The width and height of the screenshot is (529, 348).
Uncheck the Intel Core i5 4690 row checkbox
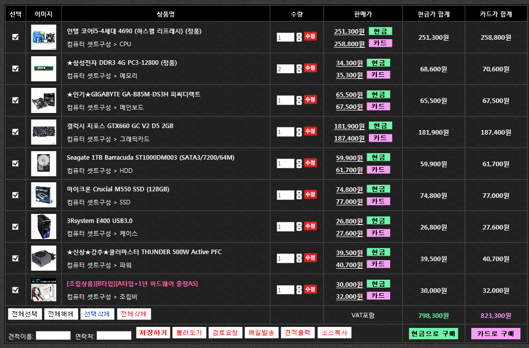click(x=15, y=37)
